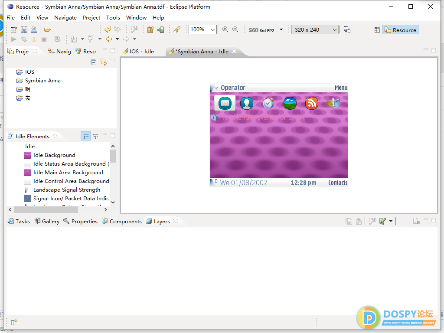Image resolution: width=444 pixels, height=333 pixels.
Task: Click the Pause animation button
Action: click(34, 39)
